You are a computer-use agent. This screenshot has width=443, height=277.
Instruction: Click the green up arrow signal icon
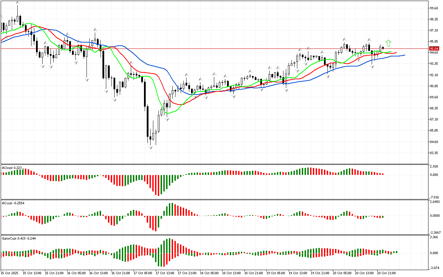[x=388, y=43]
